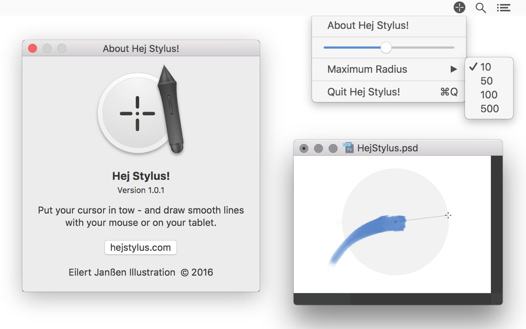This screenshot has width=526, height=329.
Task: Pick 500 from the radius submenu
Action: [x=490, y=108]
